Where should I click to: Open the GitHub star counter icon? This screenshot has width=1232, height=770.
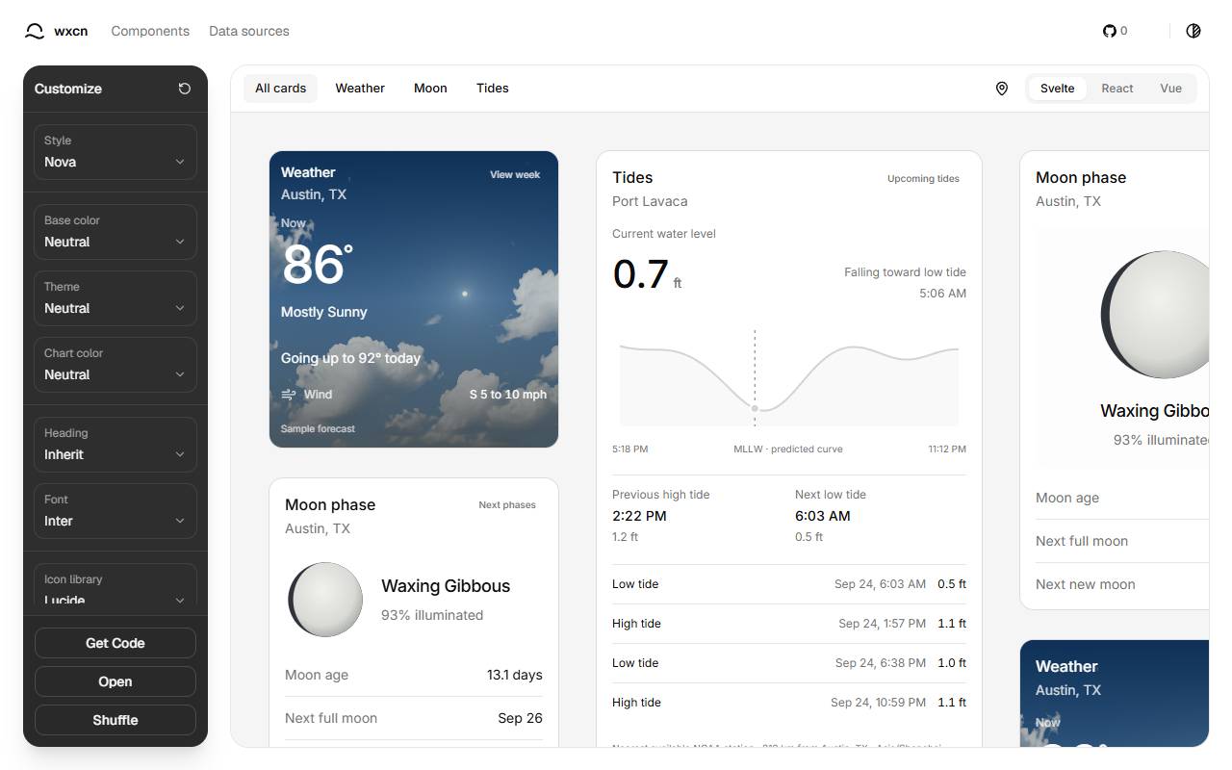coord(1109,31)
